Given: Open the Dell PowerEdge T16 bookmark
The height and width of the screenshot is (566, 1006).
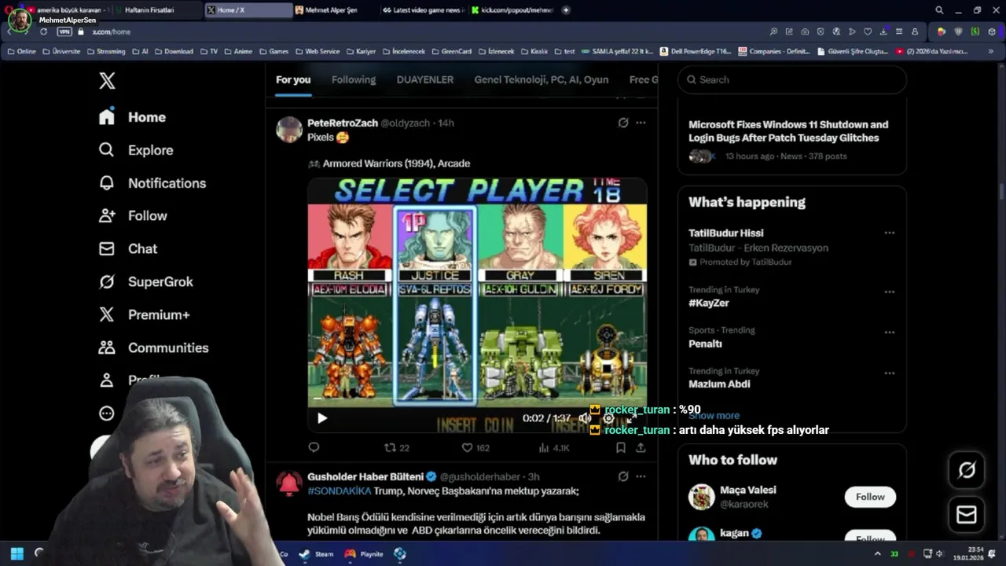Looking at the screenshot, I should pos(696,51).
